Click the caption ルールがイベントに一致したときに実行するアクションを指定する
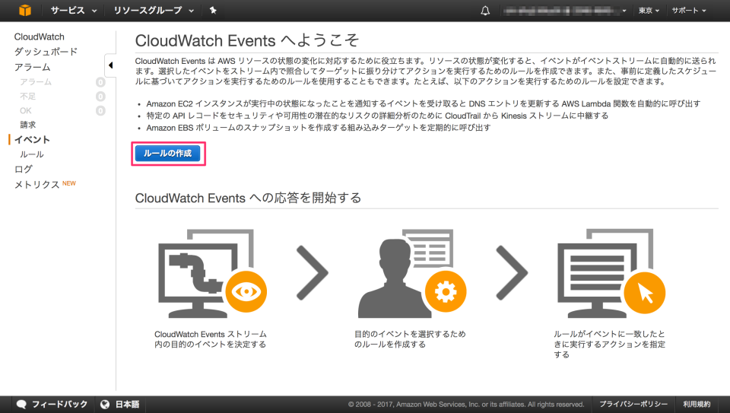The height and width of the screenshot is (413, 730). point(609,344)
